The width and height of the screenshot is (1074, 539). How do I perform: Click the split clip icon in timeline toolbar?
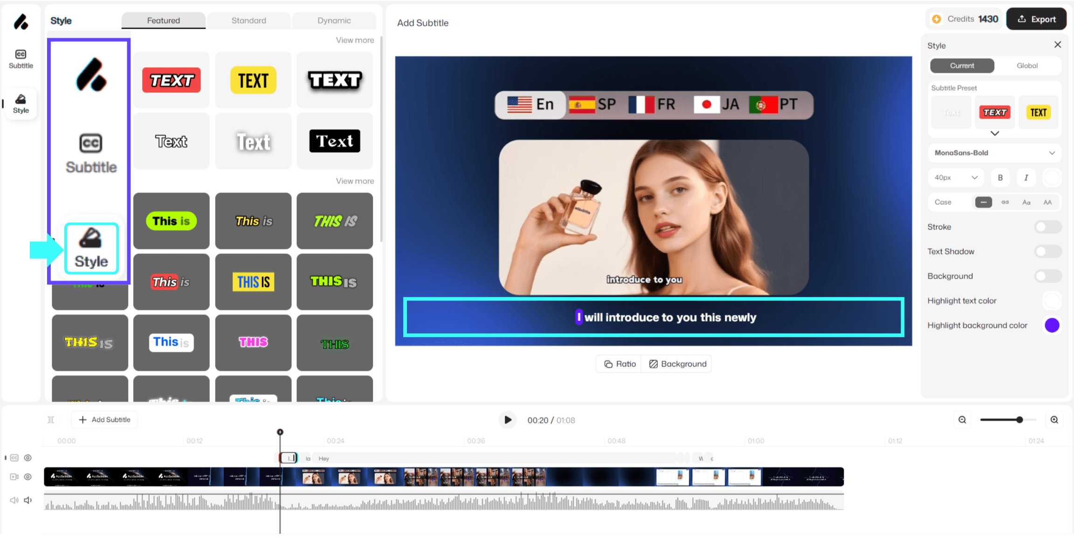(51, 420)
